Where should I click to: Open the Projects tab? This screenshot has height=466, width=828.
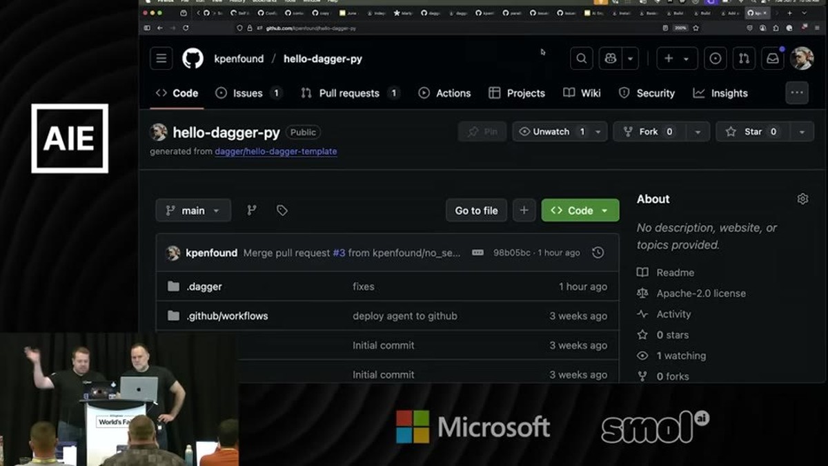tap(516, 93)
